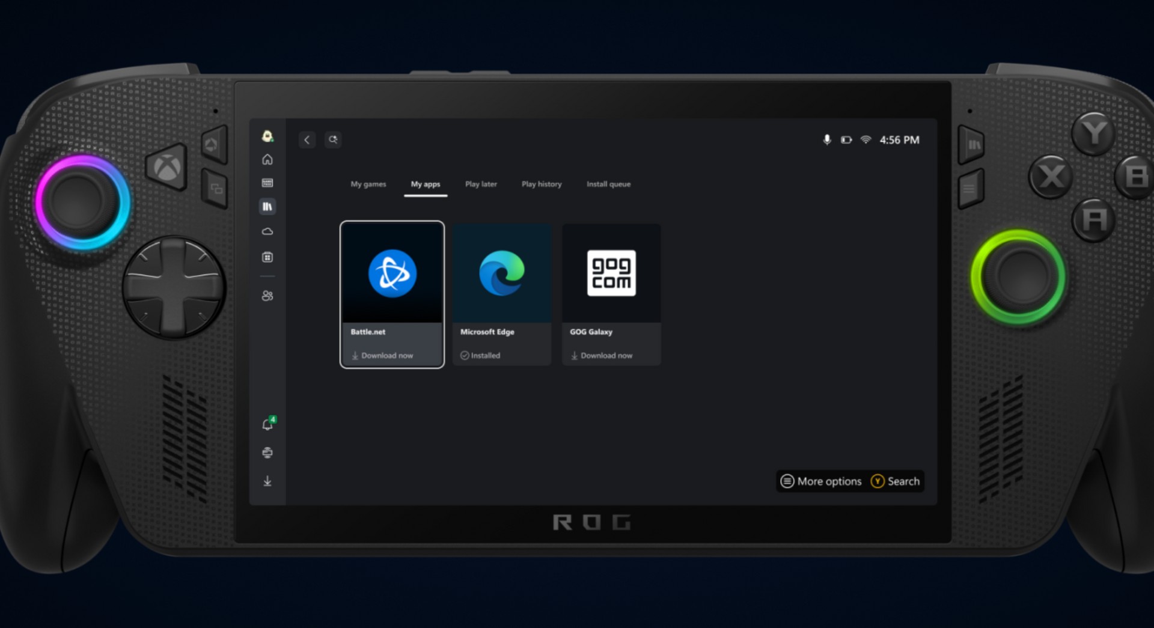The image size is (1154, 628).
Task: Select the Microsoft Edge app tile artwork
Action: tap(502, 273)
